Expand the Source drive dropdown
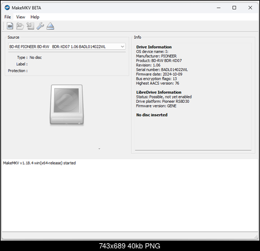260x251 pixels. pos(67,47)
